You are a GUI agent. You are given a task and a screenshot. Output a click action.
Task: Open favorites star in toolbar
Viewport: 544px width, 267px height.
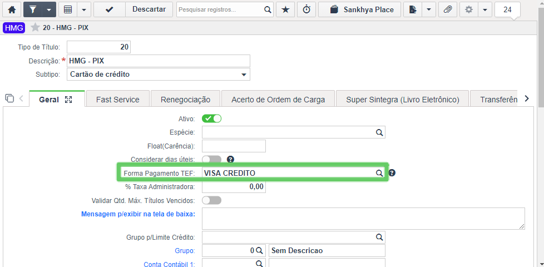tap(285, 9)
